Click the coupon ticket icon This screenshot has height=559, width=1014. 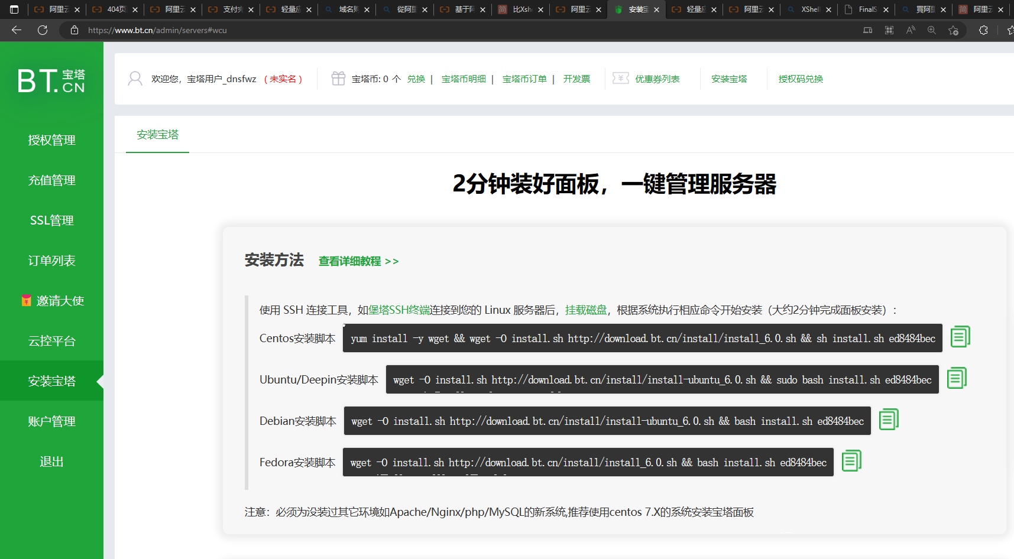[621, 78]
